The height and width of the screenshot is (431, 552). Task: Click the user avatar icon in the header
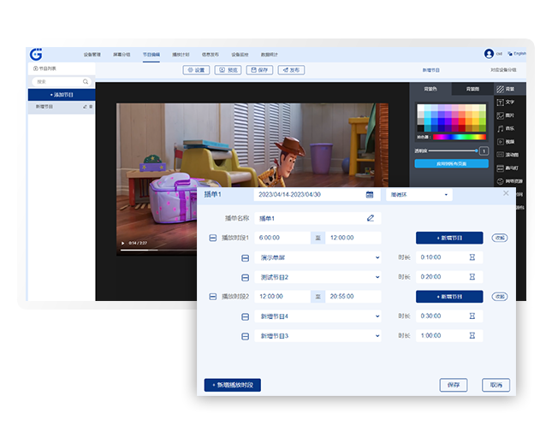[489, 53]
